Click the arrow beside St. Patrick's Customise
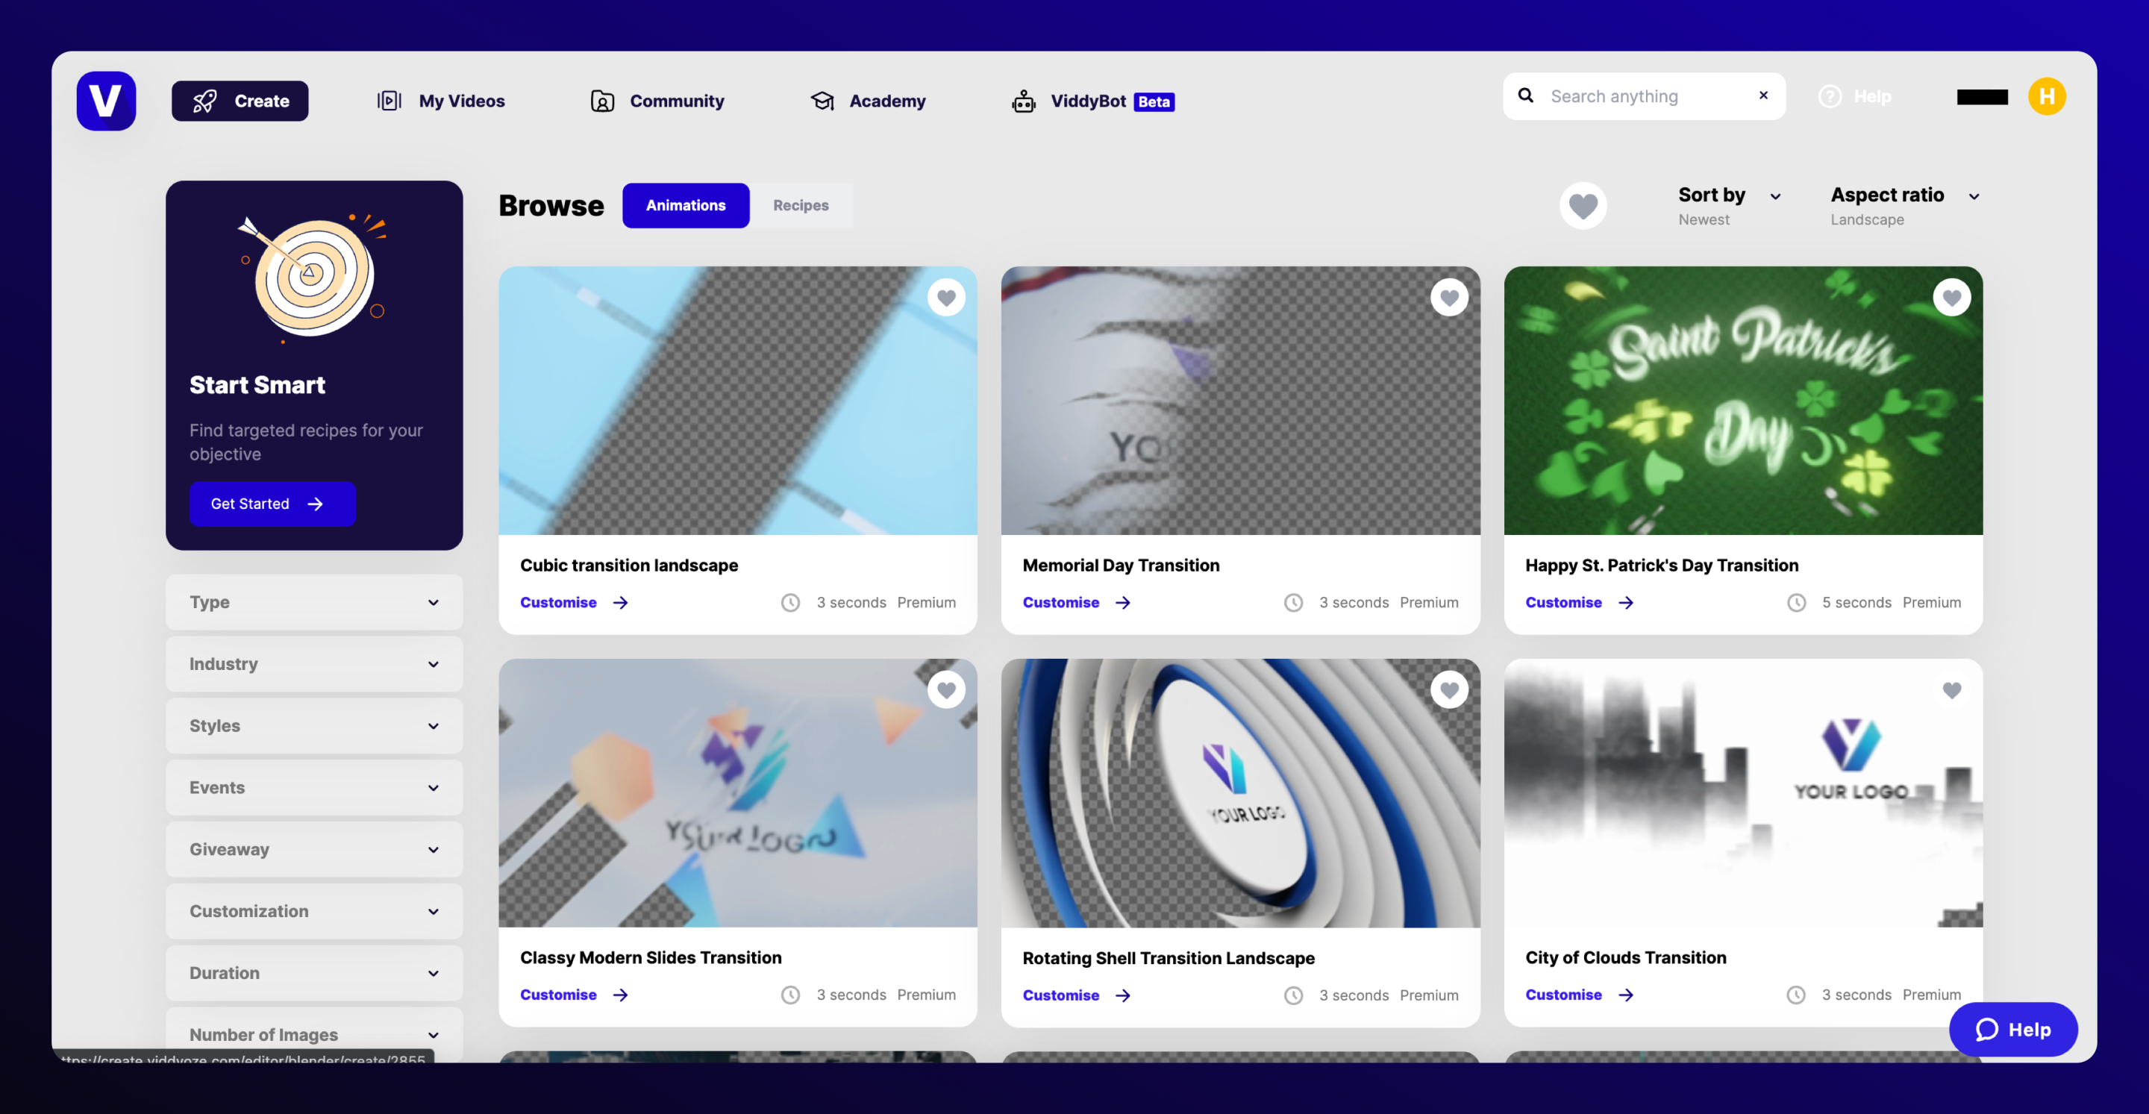Viewport: 2149px width, 1114px height. [1626, 602]
